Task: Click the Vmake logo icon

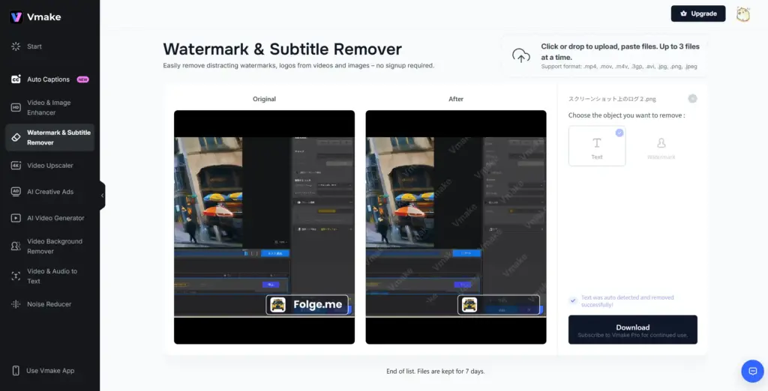Action: (x=16, y=17)
